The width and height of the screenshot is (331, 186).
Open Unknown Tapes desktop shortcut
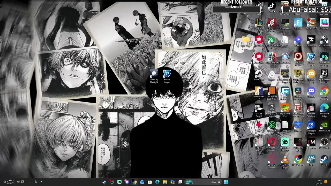pos(298,145)
